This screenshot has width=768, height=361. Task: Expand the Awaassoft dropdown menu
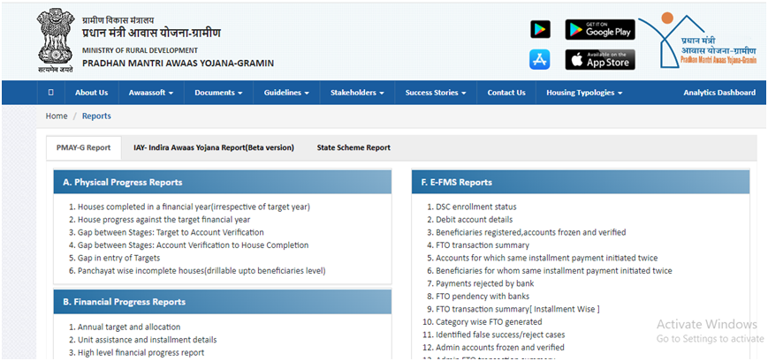pyautogui.click(x=151, y=93)
